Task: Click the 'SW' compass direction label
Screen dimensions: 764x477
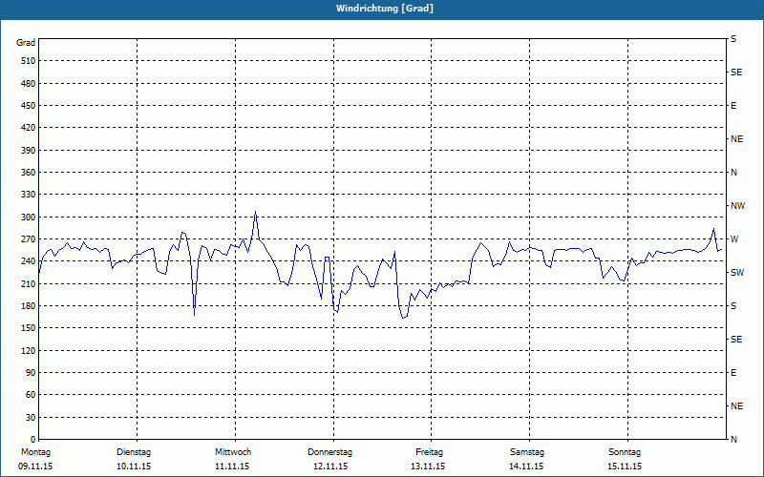Action: 737,273
